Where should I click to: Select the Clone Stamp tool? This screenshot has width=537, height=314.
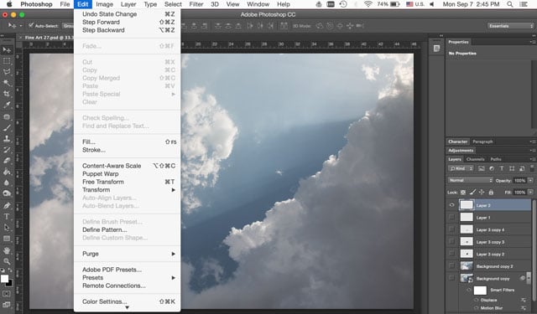(7, 139)
